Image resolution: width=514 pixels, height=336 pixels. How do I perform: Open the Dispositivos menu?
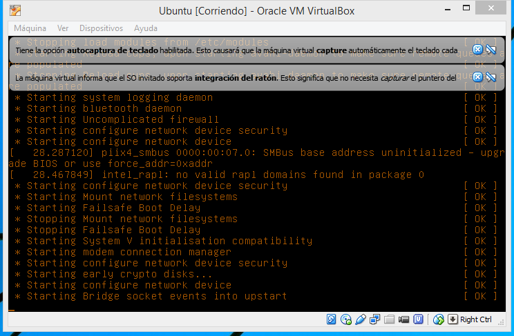pyautogui.click(x=102, y=28)
